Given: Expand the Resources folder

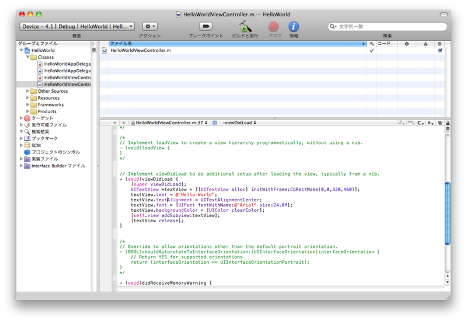Looking at the screenshot, I should [x=27, y=97].
